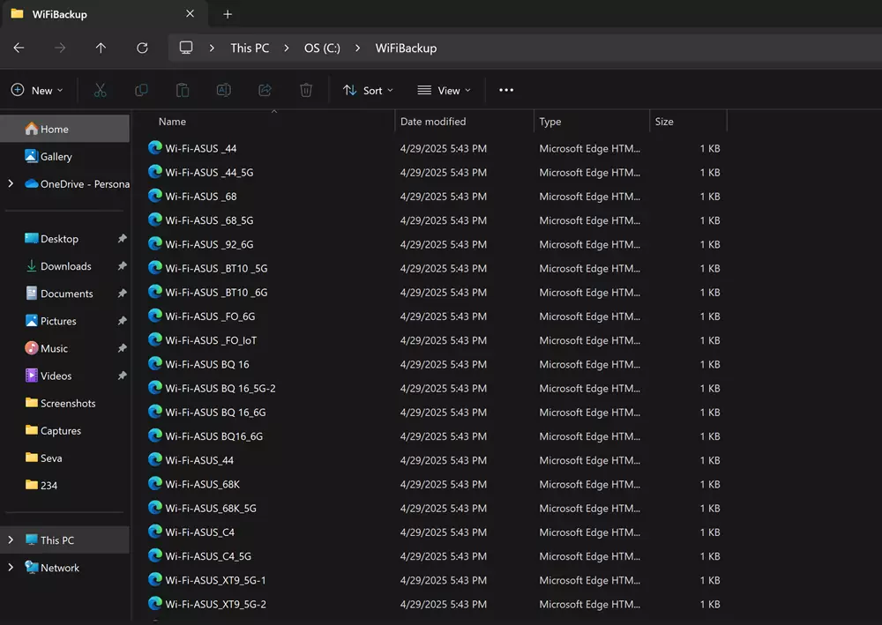Open the Sort dropdown menu
The image size is (882, 625).
tap(368, 90)
